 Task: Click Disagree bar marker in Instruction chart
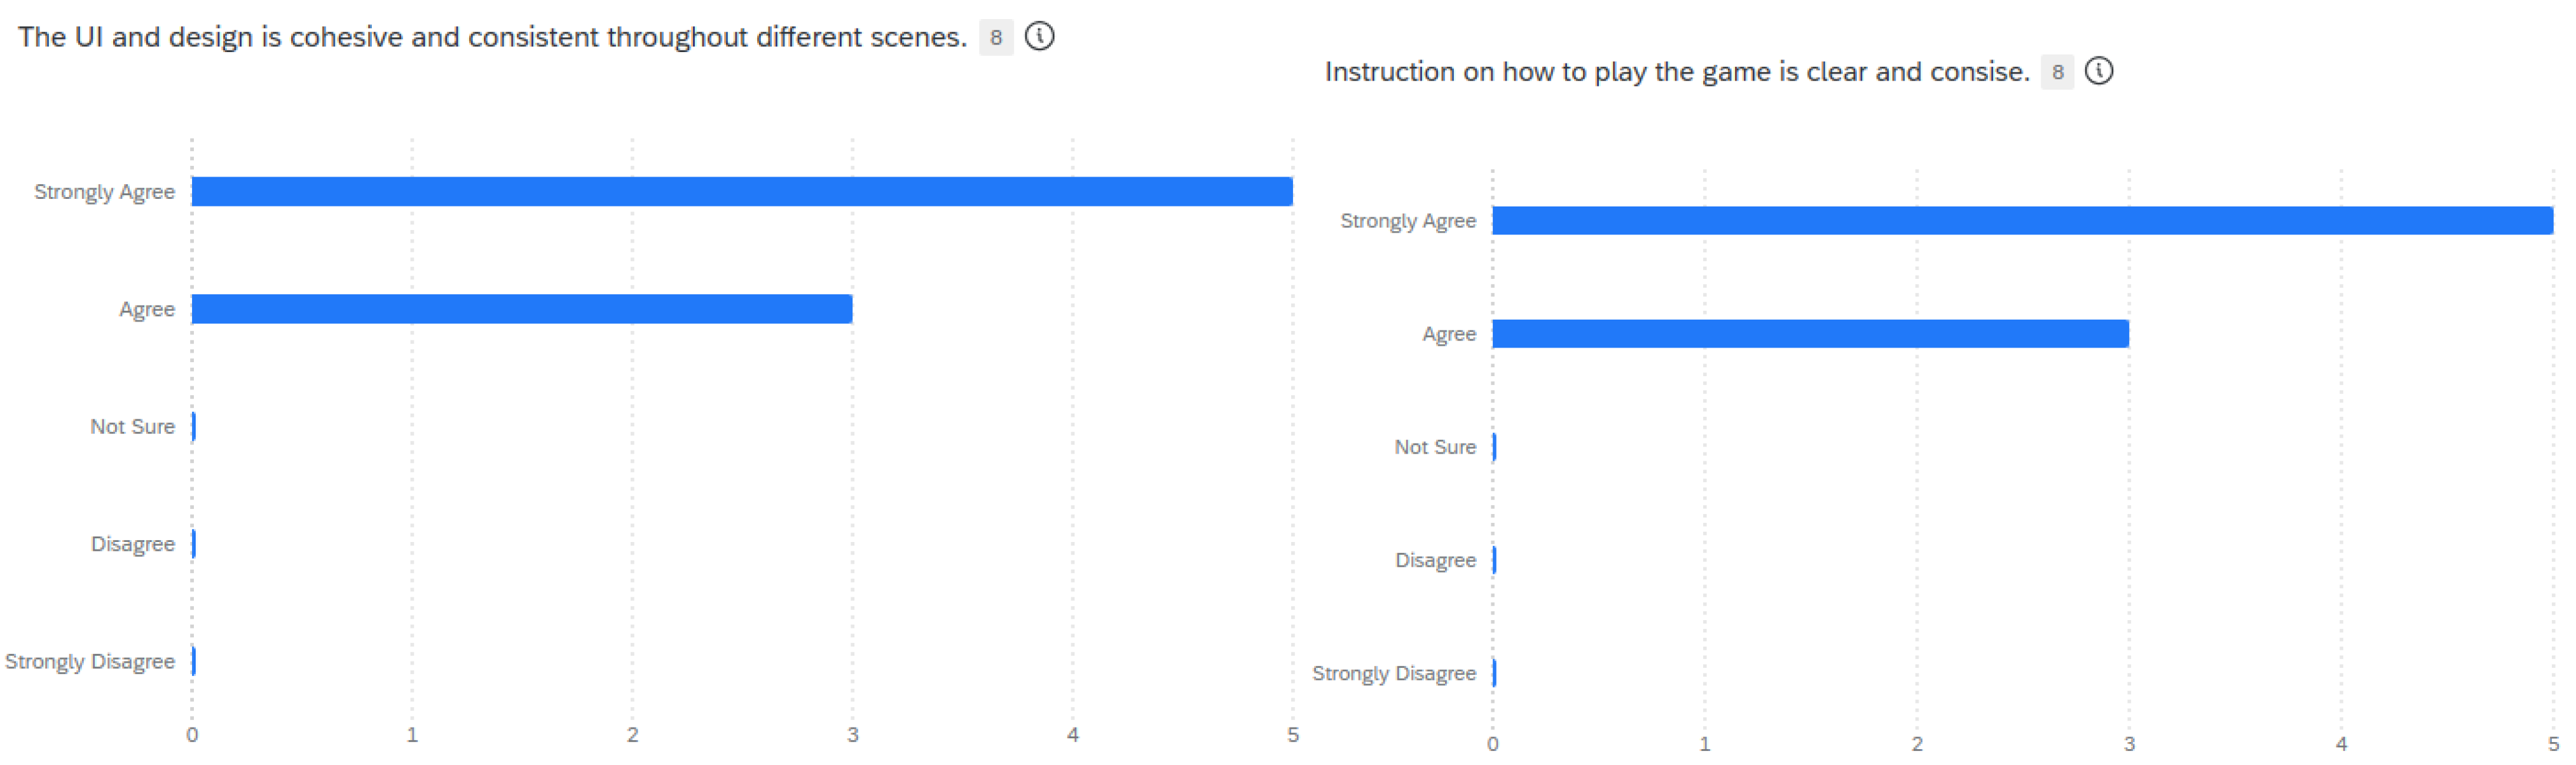[x=1494, y=560]
